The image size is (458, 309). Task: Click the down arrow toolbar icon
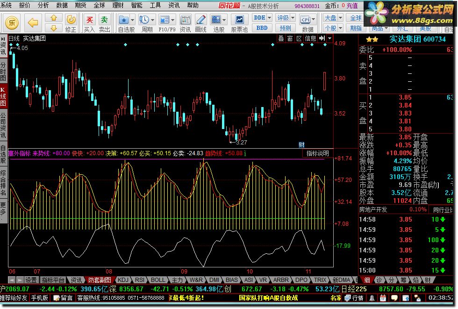[x=54, y=28]
